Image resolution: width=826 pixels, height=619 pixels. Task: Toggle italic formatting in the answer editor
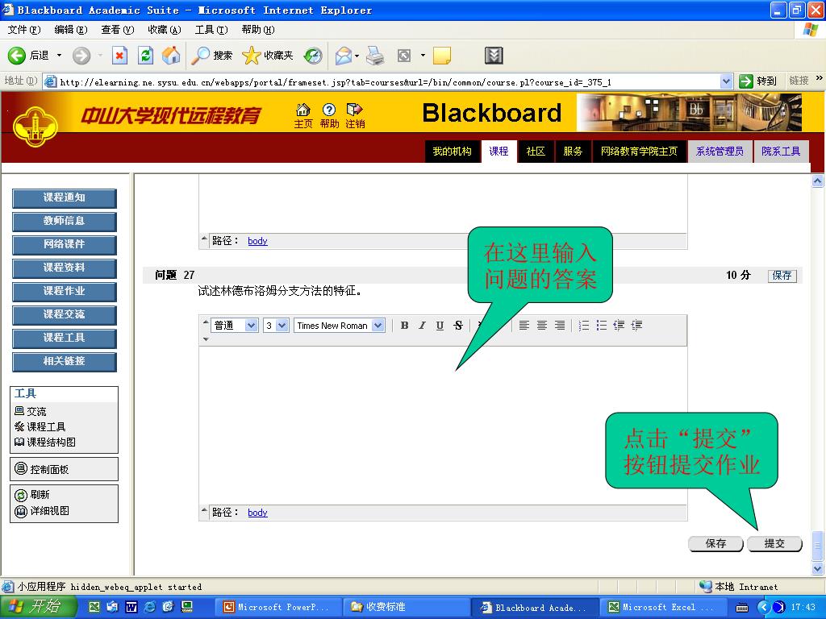point(422,326)
